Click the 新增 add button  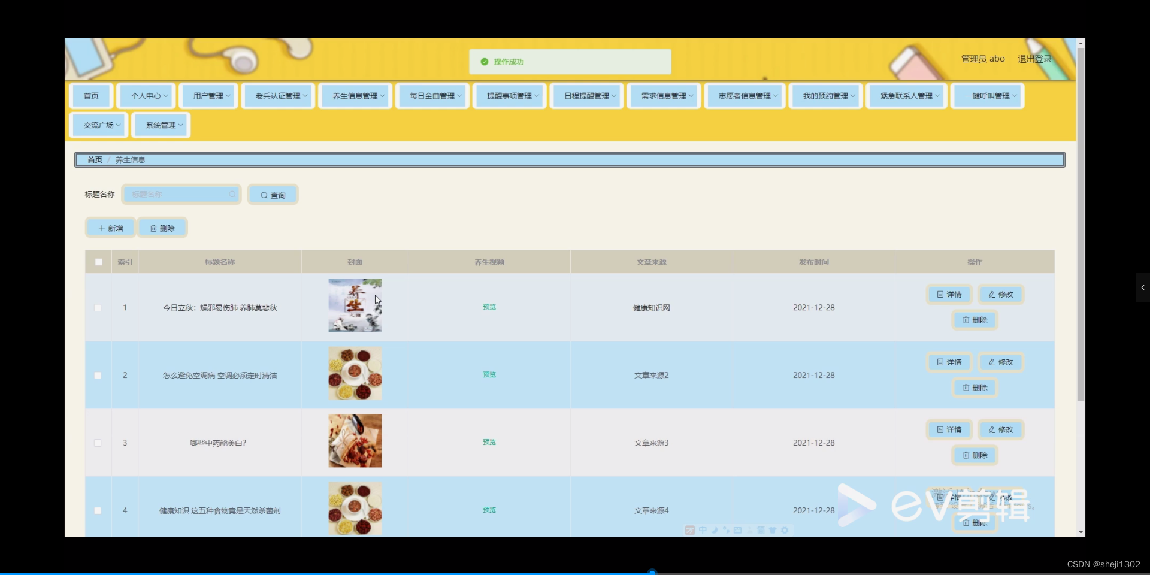pos(110,228)
